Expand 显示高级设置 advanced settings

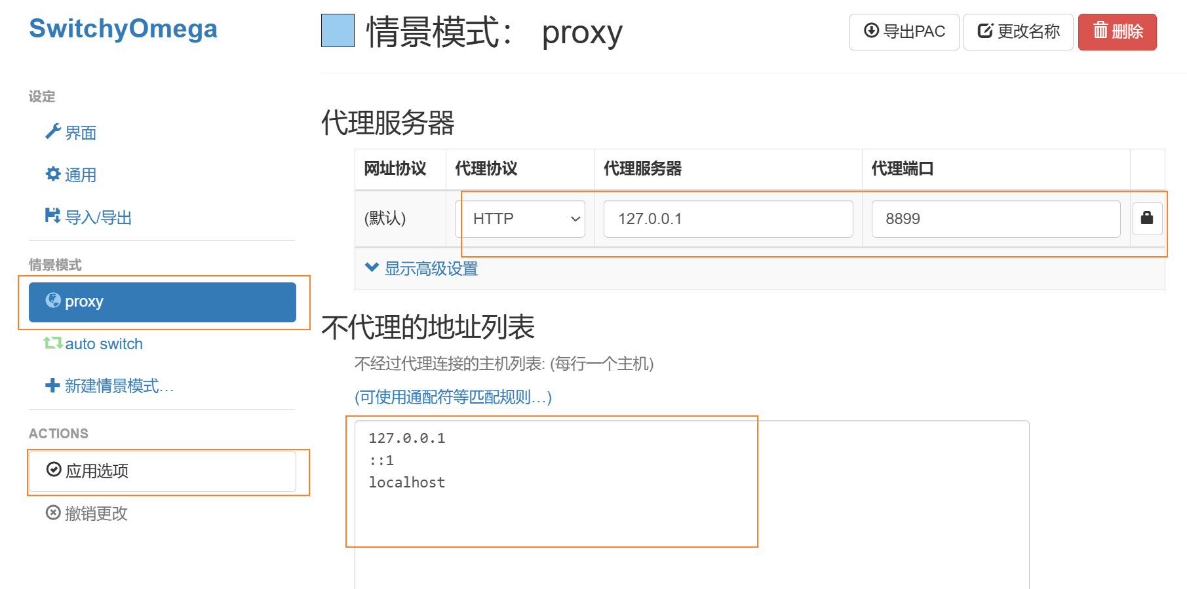[x=421, y=269]
